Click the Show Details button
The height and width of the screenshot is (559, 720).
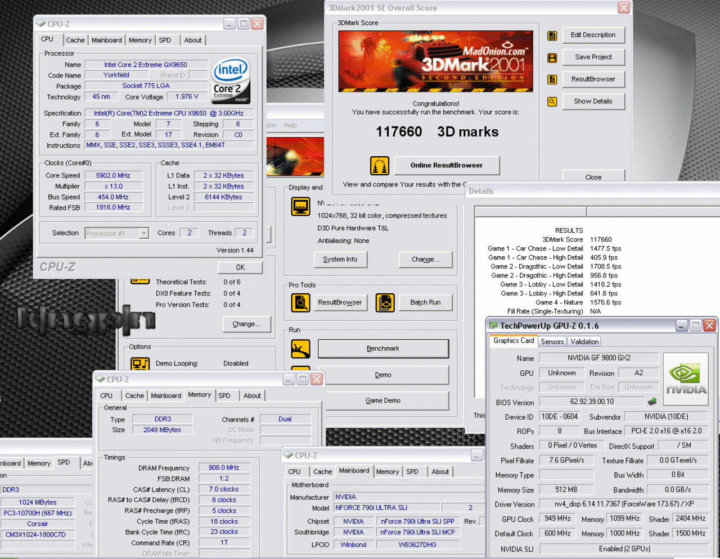(593, 102)
